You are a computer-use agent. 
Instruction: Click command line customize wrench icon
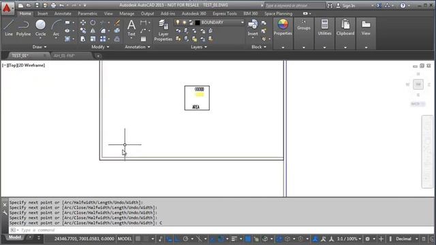[x=5, y=213]
